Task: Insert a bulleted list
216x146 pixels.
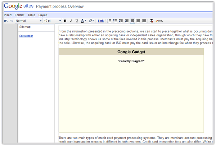Action: coord(115,21)
